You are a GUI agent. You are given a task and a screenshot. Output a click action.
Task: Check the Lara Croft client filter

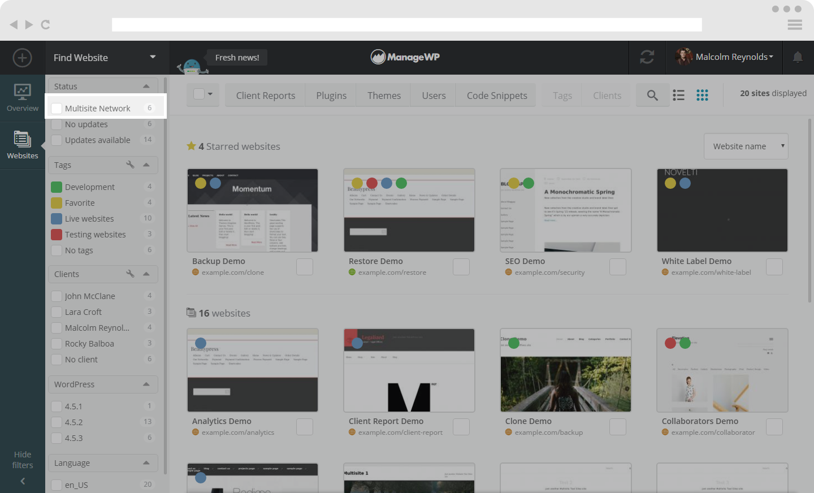57,312
